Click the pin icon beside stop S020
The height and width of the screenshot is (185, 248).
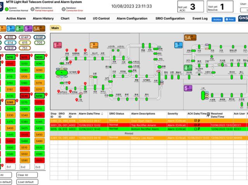point(46,56)
